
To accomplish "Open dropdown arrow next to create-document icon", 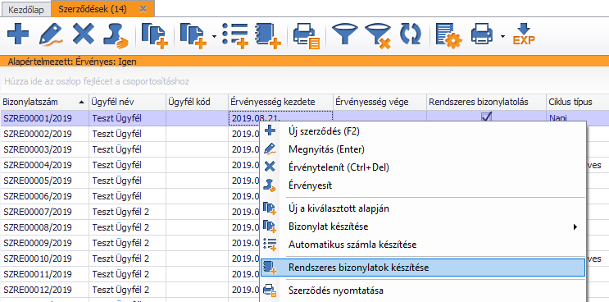I will tap(214, 37).
